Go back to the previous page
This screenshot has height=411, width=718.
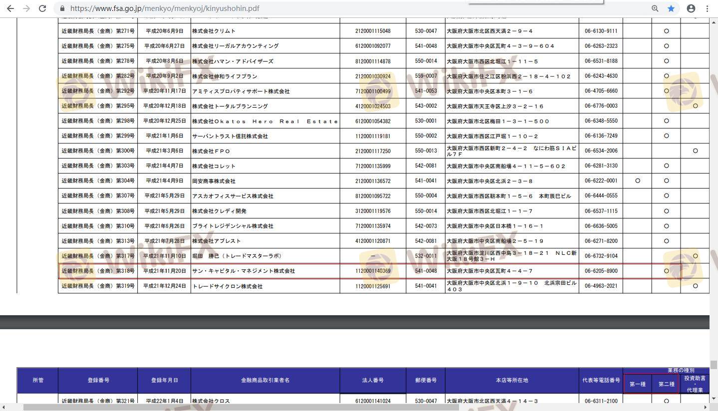tap(10, 8)
